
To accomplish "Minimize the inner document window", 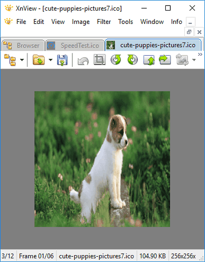I will [x=190, y=22].
